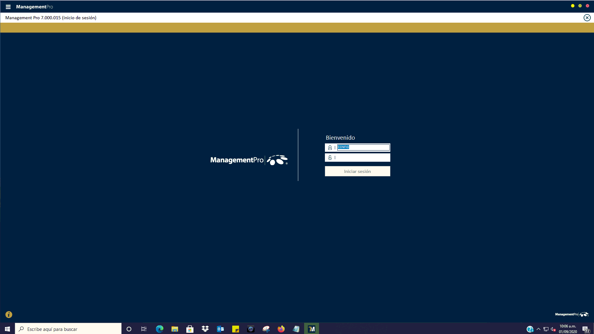Open the Windows notification center
The image size is (594, 334).
pos(586,329)
